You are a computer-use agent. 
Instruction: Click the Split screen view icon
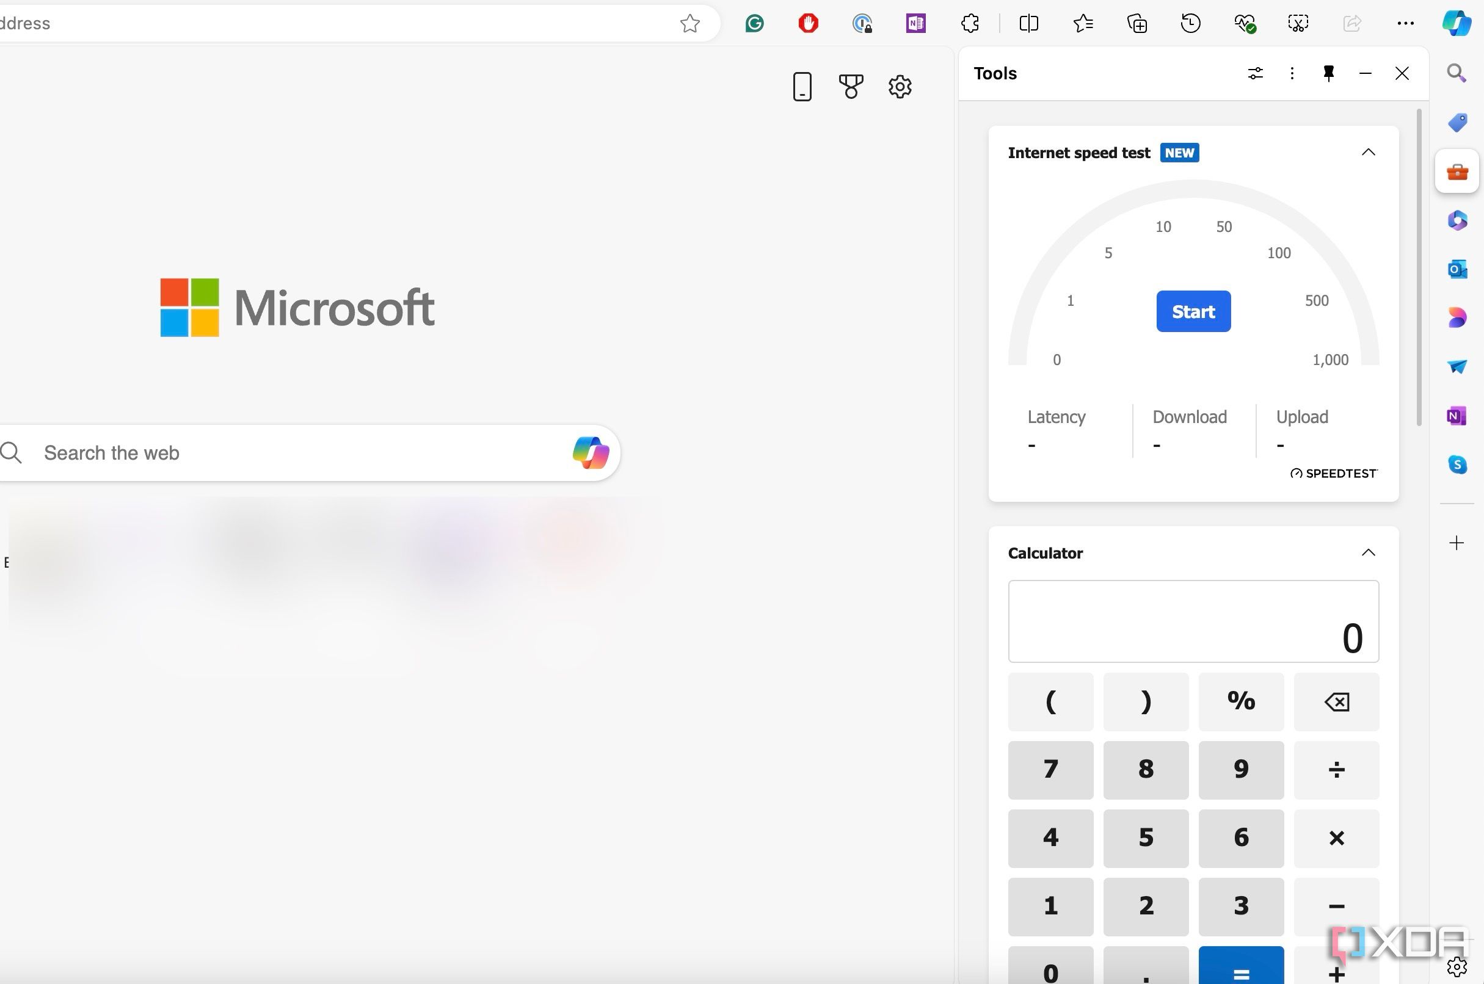1029,23
